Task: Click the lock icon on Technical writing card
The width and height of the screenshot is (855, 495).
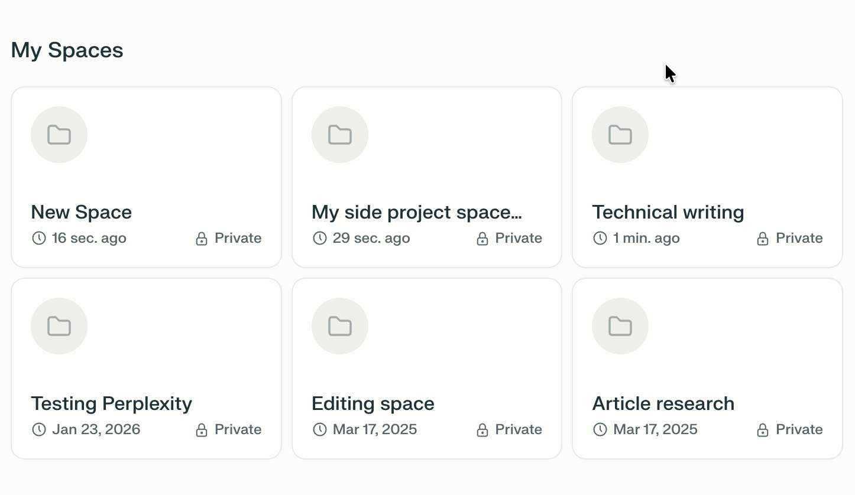Action: tap(763, 239)
